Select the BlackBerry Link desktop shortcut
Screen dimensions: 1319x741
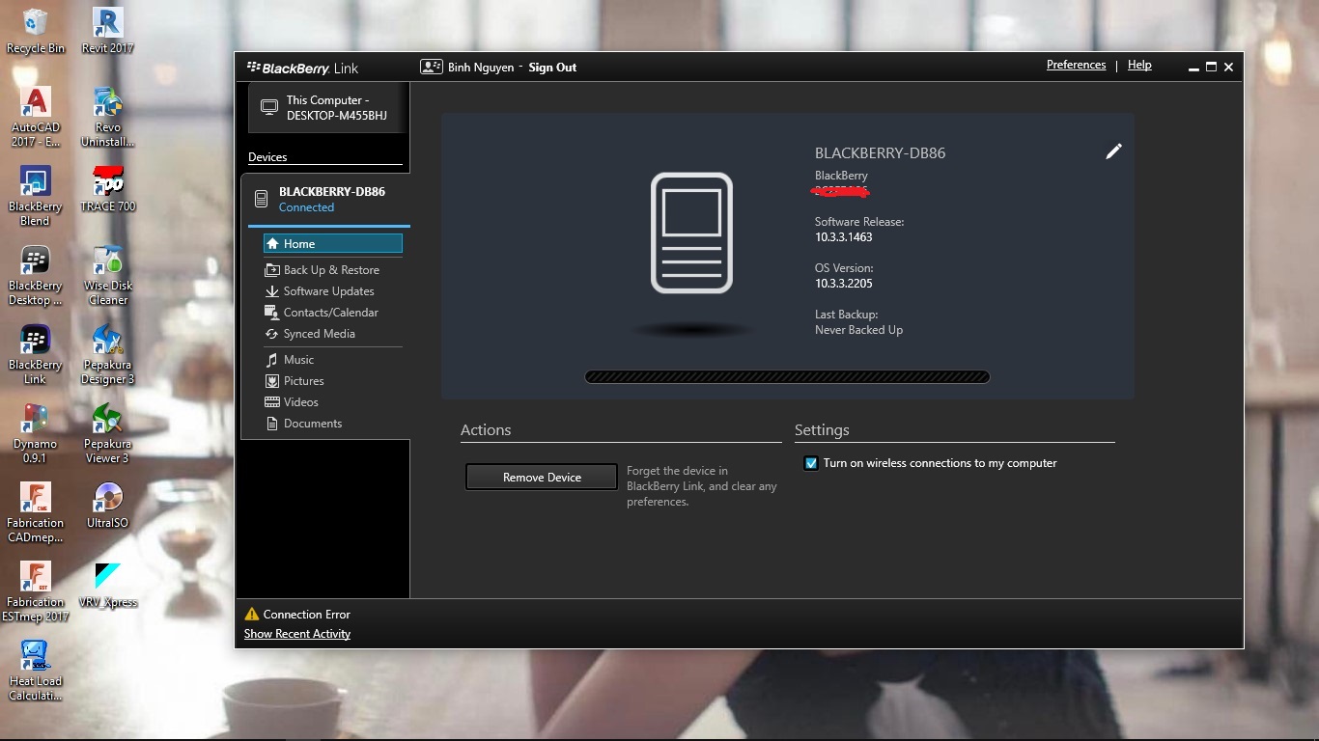(x=36, y=354)
